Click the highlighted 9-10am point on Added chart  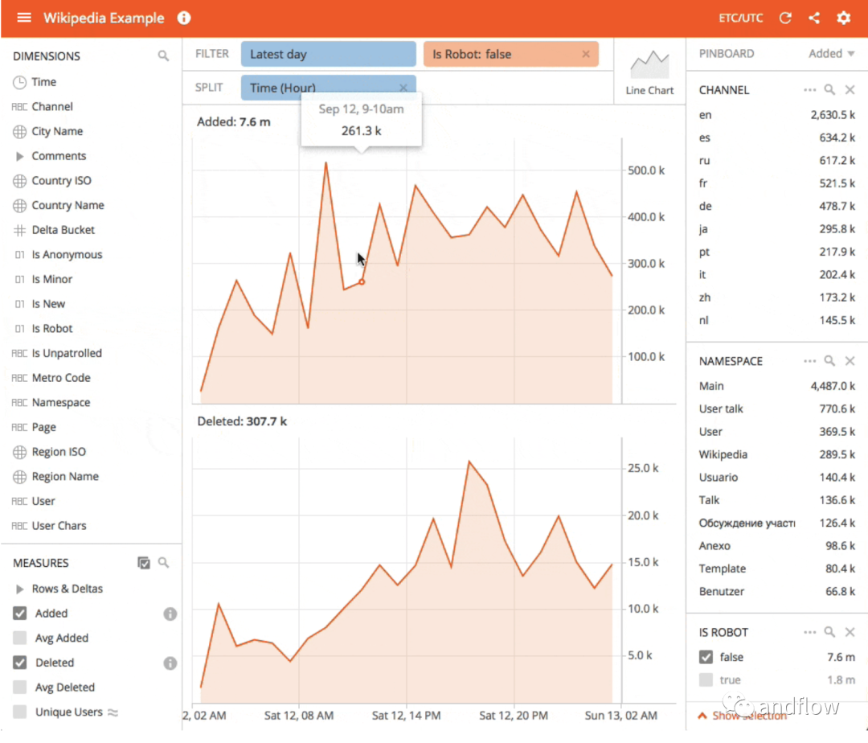pos(362,282)
